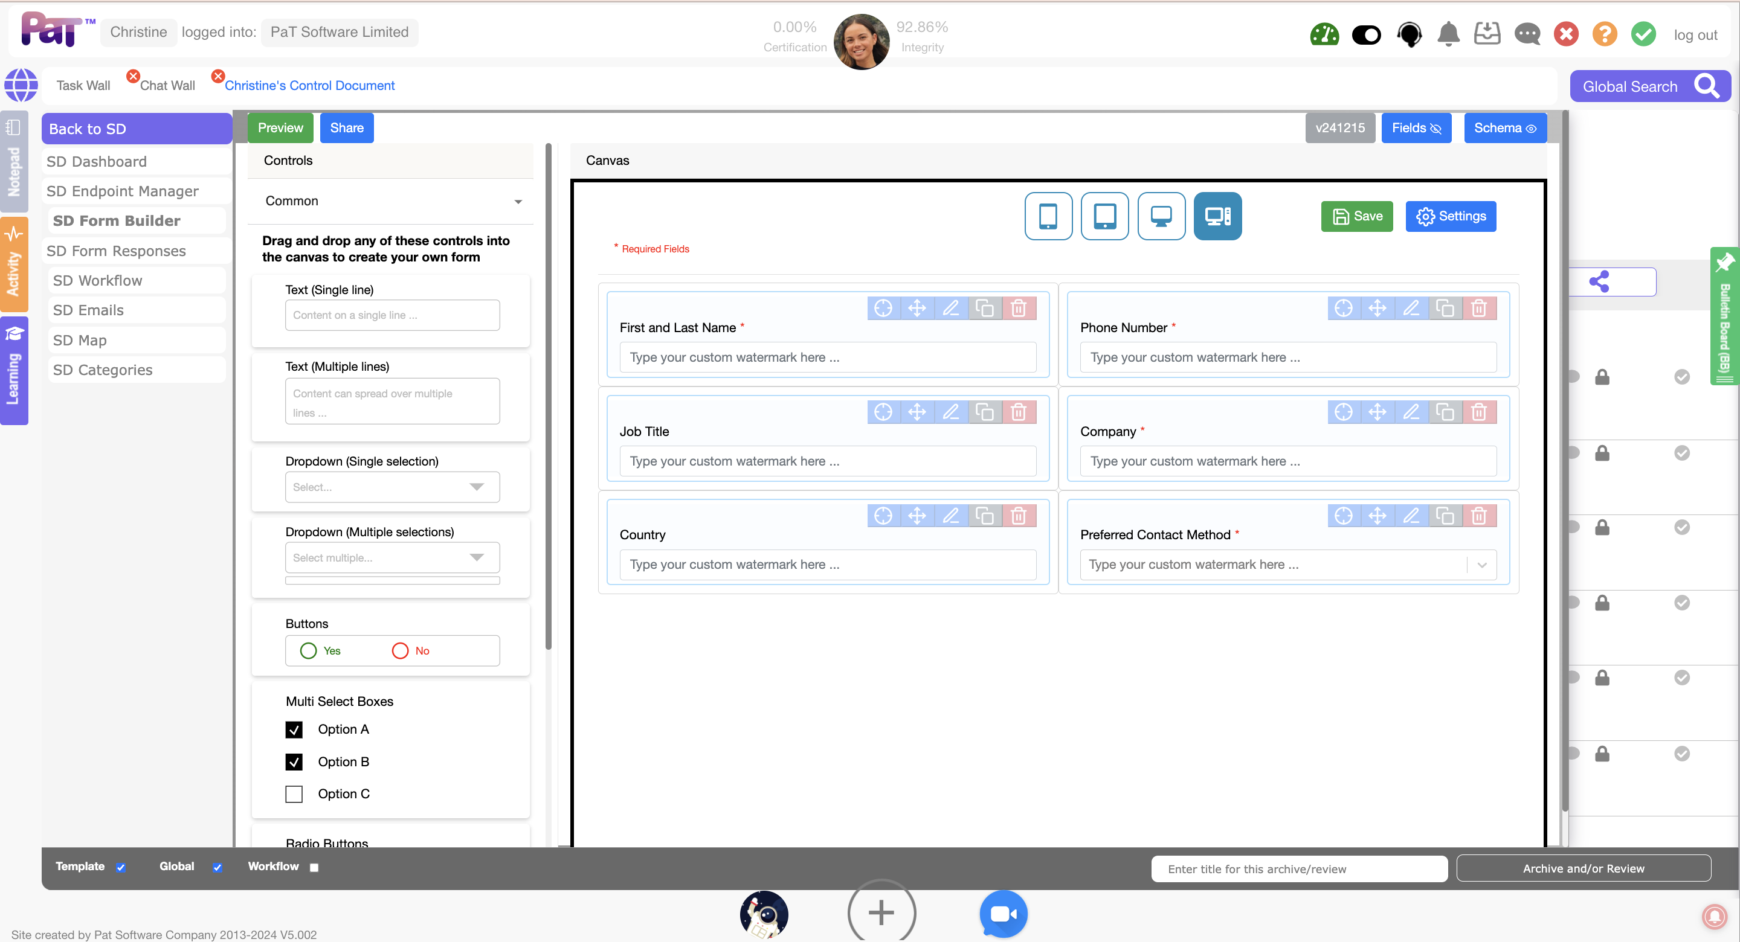Click the archive/review title input field
This screenshot has height=942, width=1740.
click(1298, 868)
